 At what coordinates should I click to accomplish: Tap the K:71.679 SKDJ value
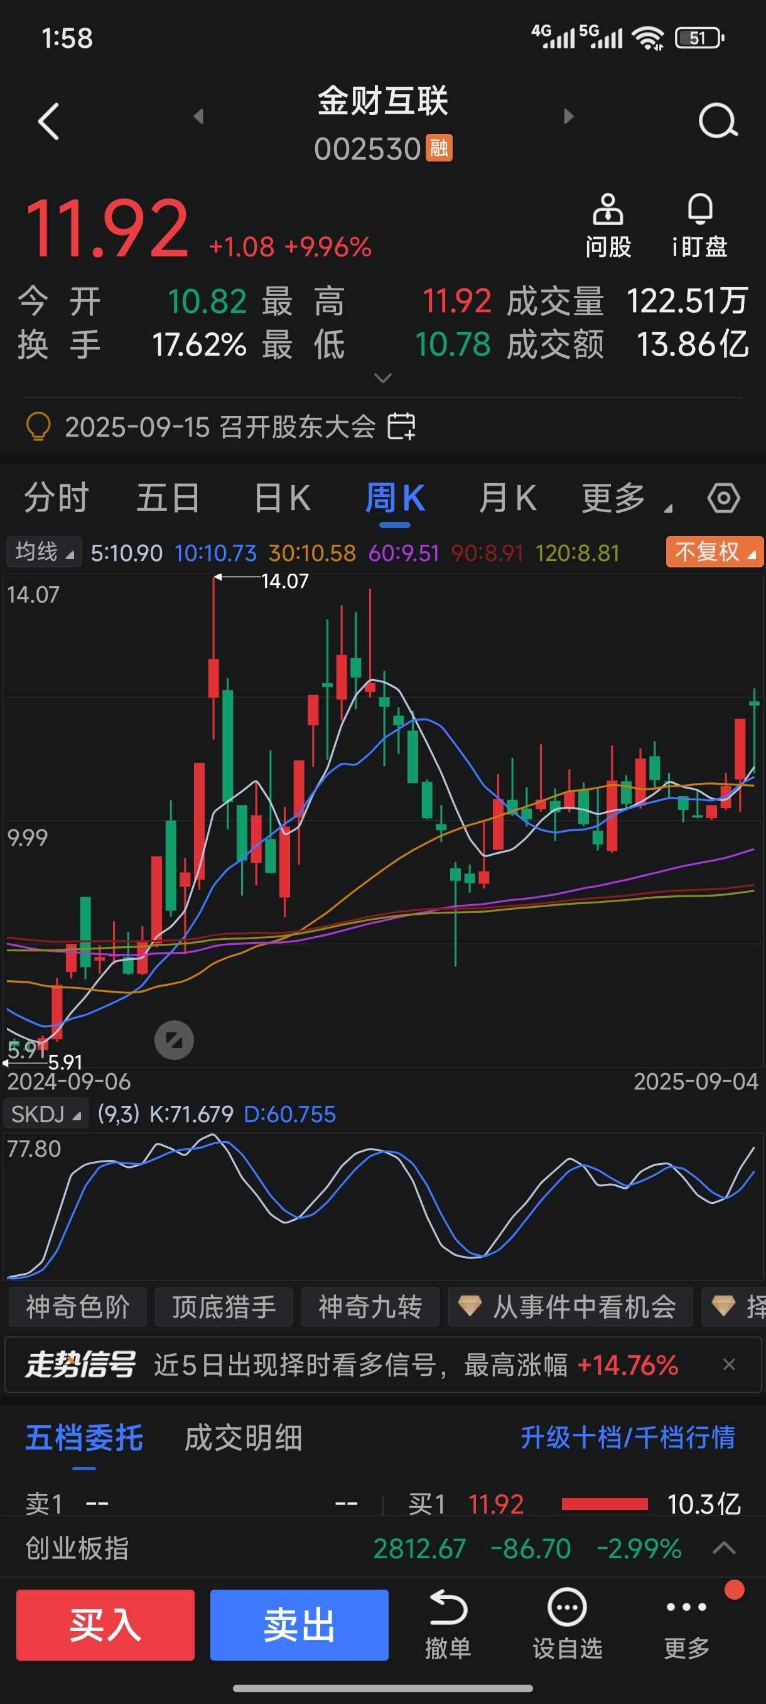tap(191, 1114)
